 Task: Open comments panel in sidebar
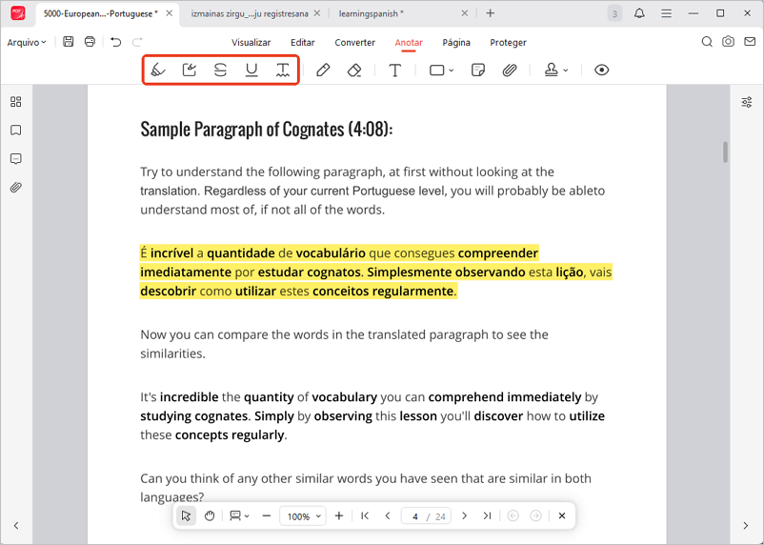pyautogui.click(x=16, y=159)
